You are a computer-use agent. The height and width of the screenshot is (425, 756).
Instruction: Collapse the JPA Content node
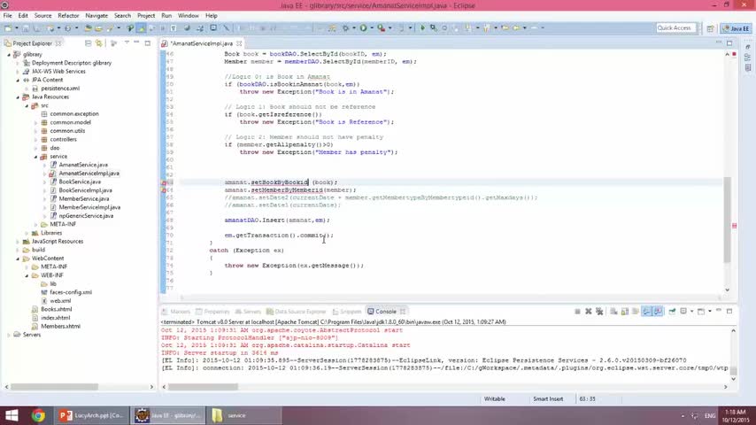pos(18,80)
